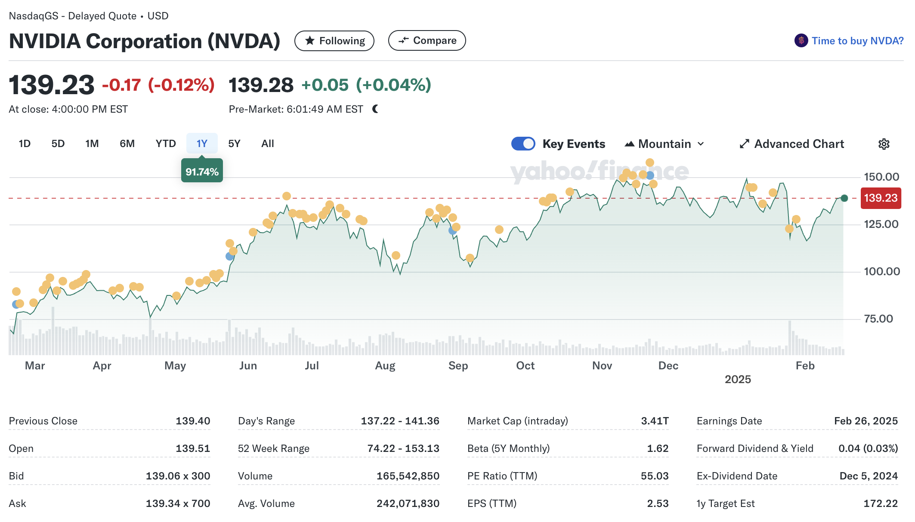The width and height of the screenshot is (915, 522).
Task: Show the All time range
Action: (x=267, y=144)
